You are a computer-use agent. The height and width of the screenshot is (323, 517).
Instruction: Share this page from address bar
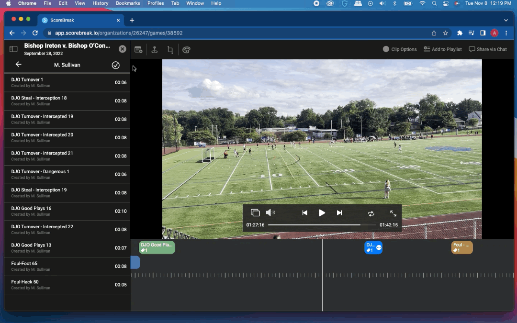[x=434, y=33]
